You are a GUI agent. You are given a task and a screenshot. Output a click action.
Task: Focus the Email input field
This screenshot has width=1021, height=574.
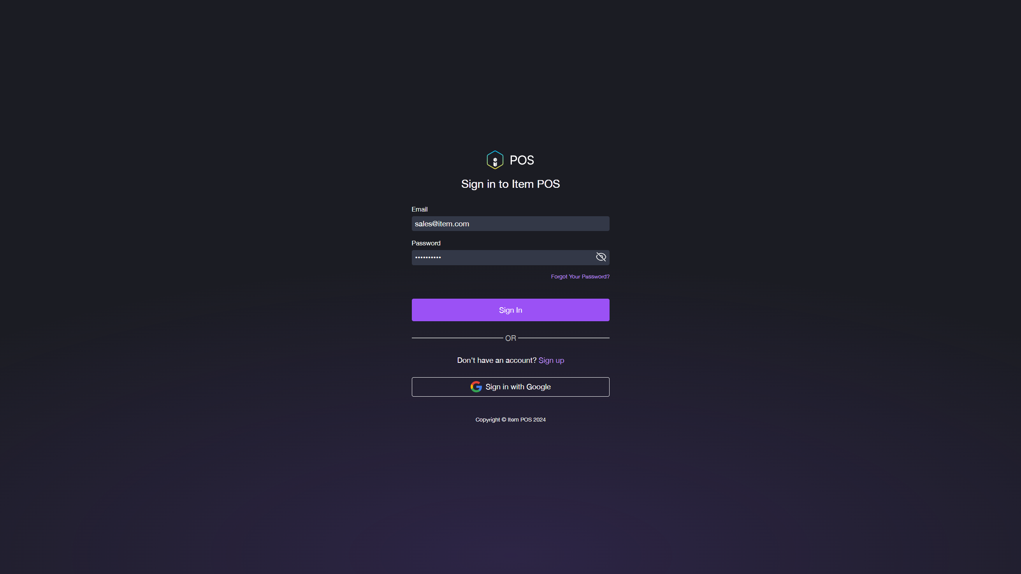coord(511,224)
